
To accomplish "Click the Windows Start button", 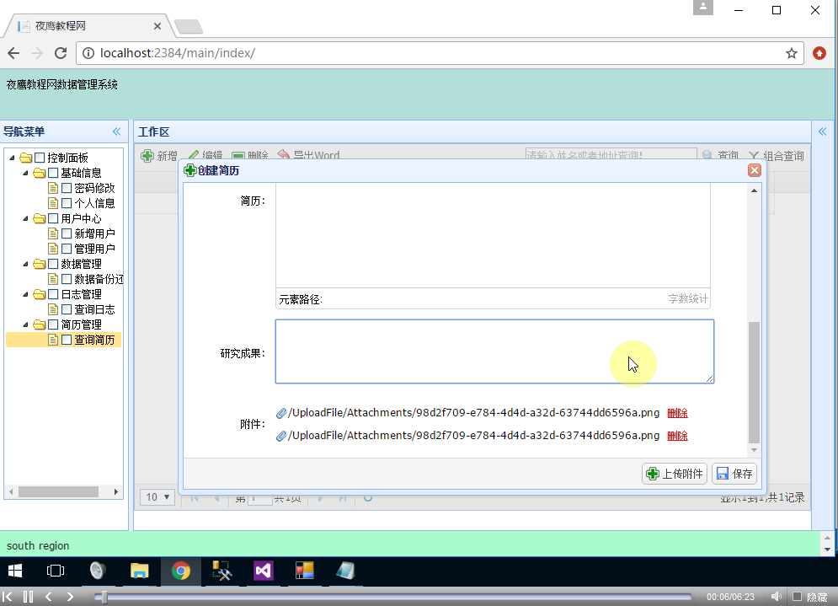I will (14, 571).
